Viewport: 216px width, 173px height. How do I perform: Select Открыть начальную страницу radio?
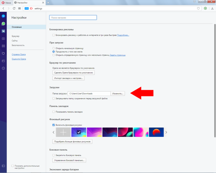pos(53,48)
